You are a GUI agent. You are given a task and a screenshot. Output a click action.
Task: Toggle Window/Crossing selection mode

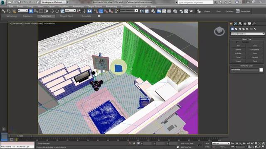46,11
